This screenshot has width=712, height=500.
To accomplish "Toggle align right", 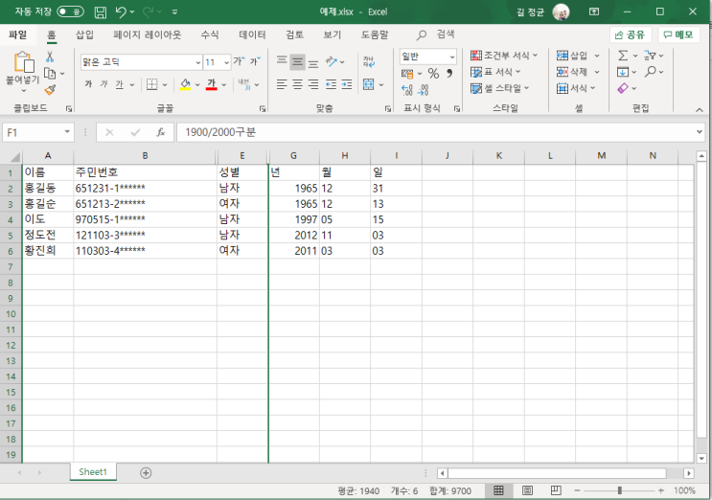I will pos(313,84).
